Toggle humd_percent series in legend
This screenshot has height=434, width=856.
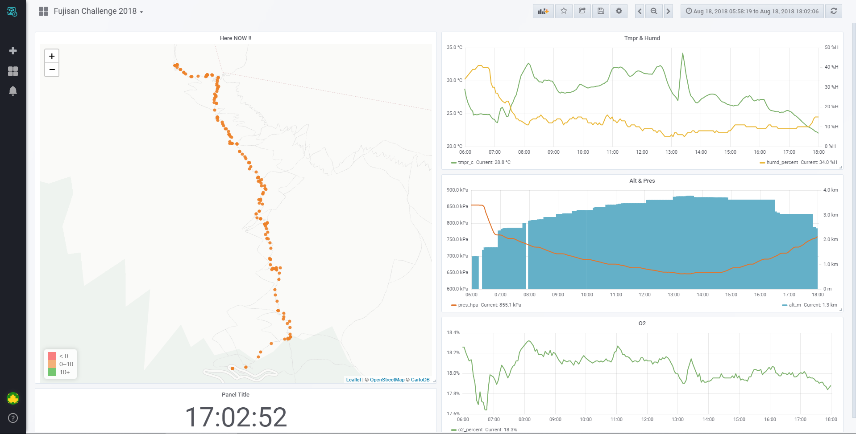click(782, 163)
